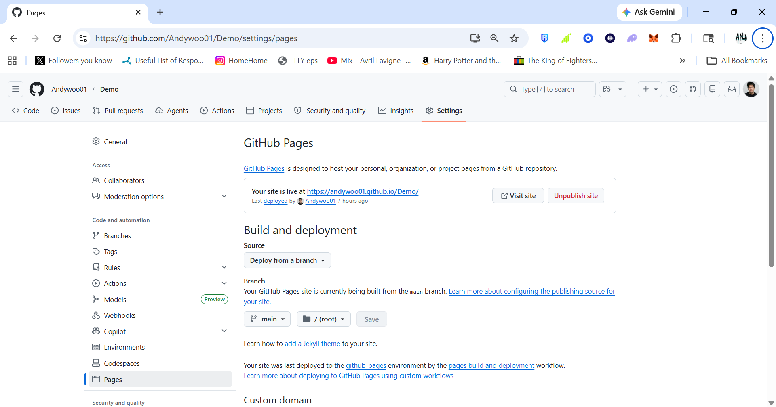This screenshot has height=407, width=776.
Task: Open the main branch selector dropdown
Action: (267, 319)
